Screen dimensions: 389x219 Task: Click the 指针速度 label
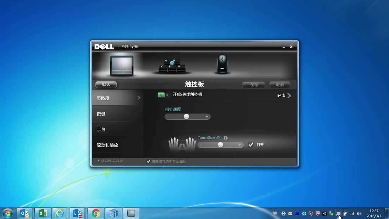(173, 109)
